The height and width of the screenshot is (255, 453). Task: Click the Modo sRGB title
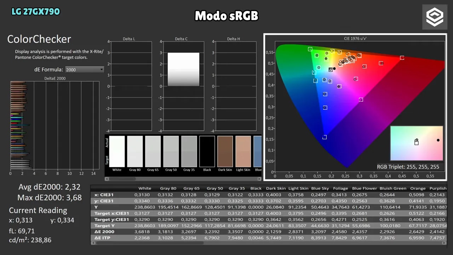[226, 16]
